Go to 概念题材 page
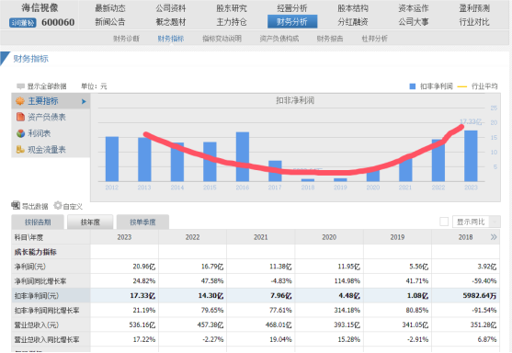512x353 pixels. (171, 22)
